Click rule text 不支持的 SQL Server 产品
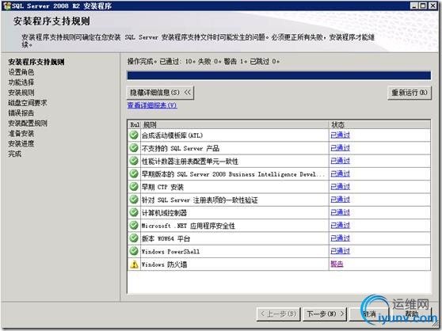 click(181, 148)
